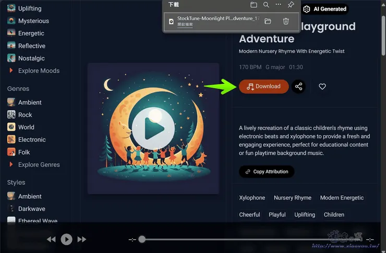Open downloads folder icon in download popup

click(254, 5)
